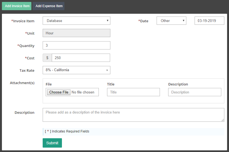Switch to Add Invoice Item tab
The height and width of the screenshot is (152, 229).
click(x=17, y=6)
